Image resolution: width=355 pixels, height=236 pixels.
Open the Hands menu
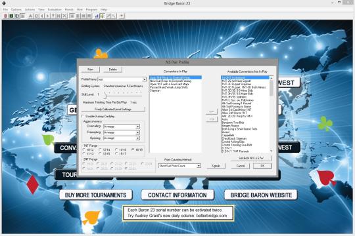[69, 9]
